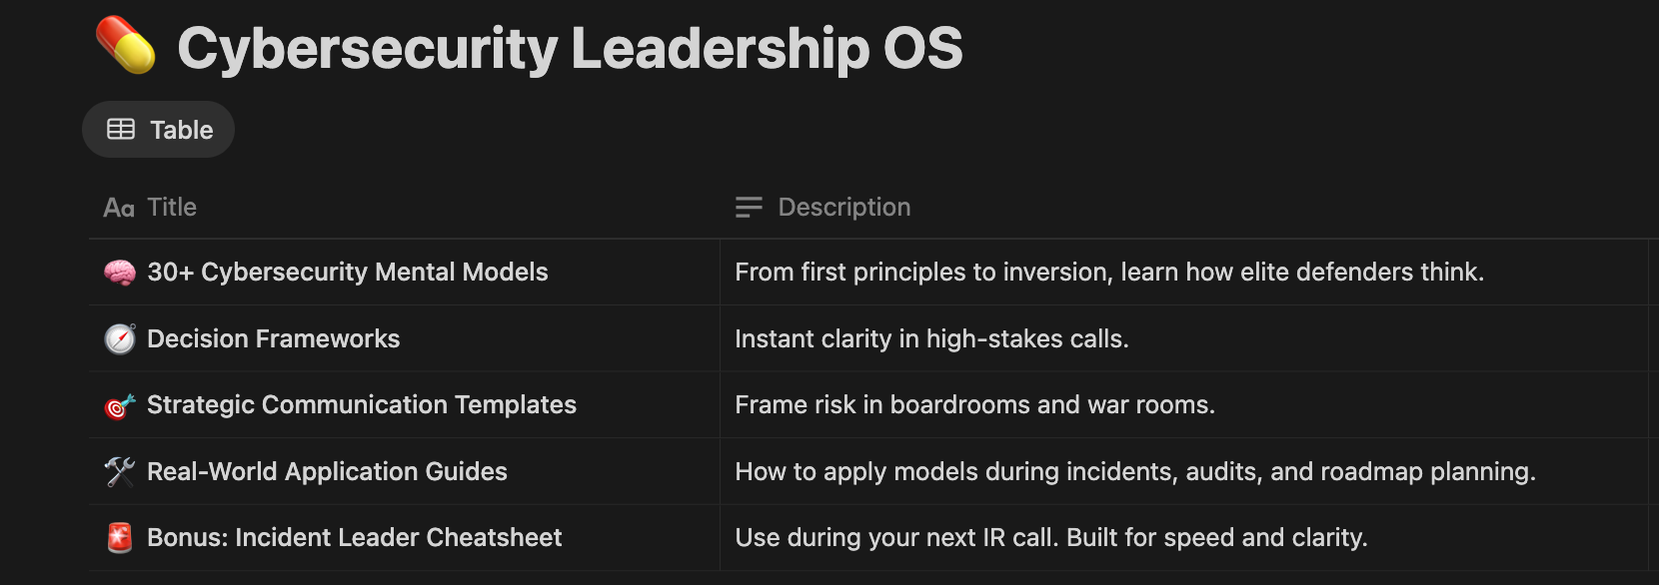Click the description cell about boardrooms and war rooms
Screen dimensions: 1659x585
[1184, 405]
